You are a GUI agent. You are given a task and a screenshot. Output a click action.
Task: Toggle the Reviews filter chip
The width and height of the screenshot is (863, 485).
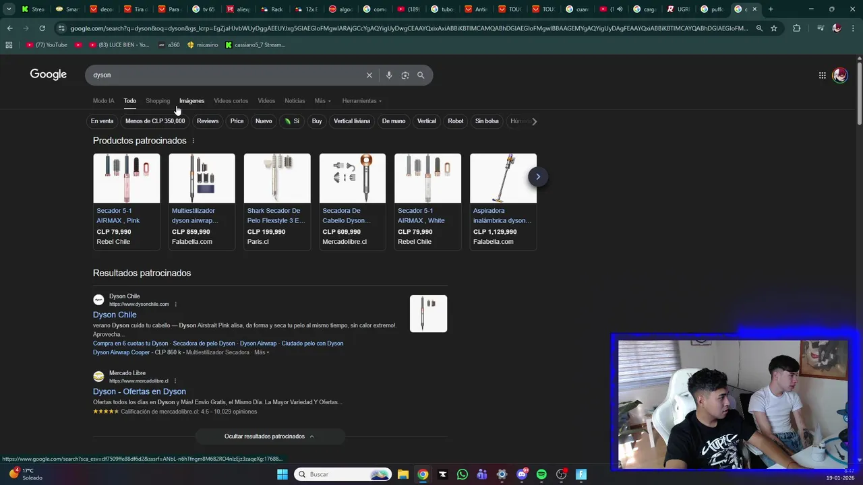tap(208, 121)
